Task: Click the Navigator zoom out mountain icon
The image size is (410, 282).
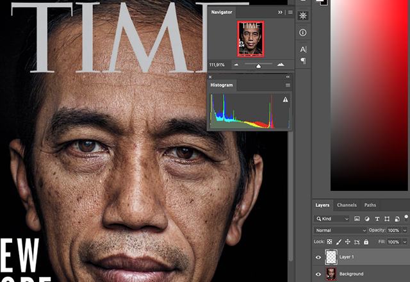Action: click(236, 65)
